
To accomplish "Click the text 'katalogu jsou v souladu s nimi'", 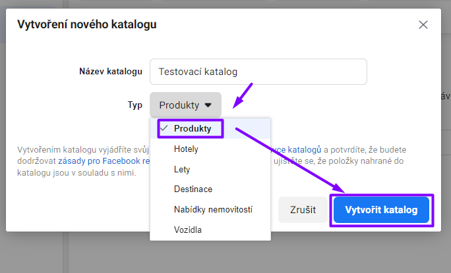I will [76, 173].
